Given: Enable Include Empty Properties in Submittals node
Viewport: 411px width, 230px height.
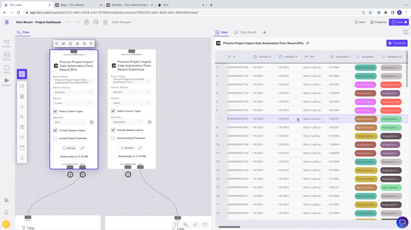Looking at the screenshot, I should [113, 138].
